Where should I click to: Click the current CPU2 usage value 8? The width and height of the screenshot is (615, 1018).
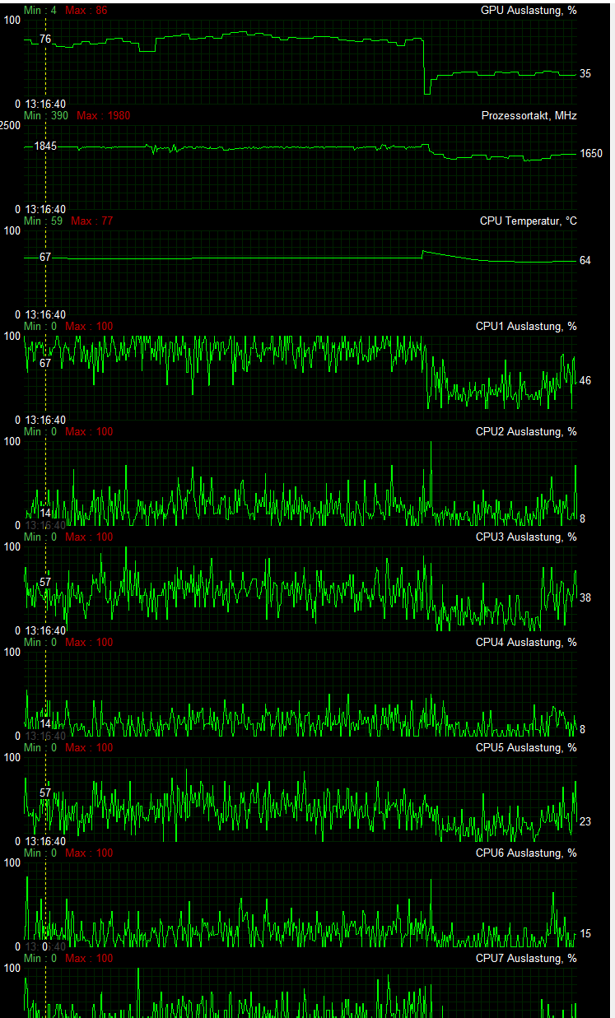pos(582,518)
